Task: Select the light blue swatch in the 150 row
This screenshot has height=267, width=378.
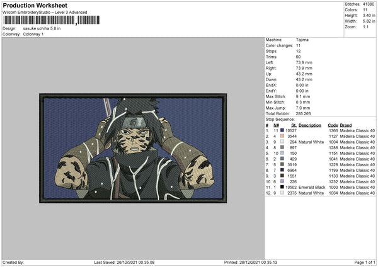Action: point(282,153)
